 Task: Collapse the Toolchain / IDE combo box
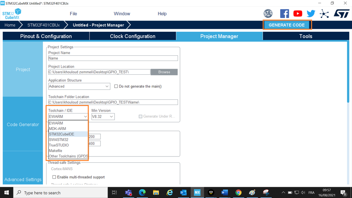pyautogui.click(x=68, y=117)
